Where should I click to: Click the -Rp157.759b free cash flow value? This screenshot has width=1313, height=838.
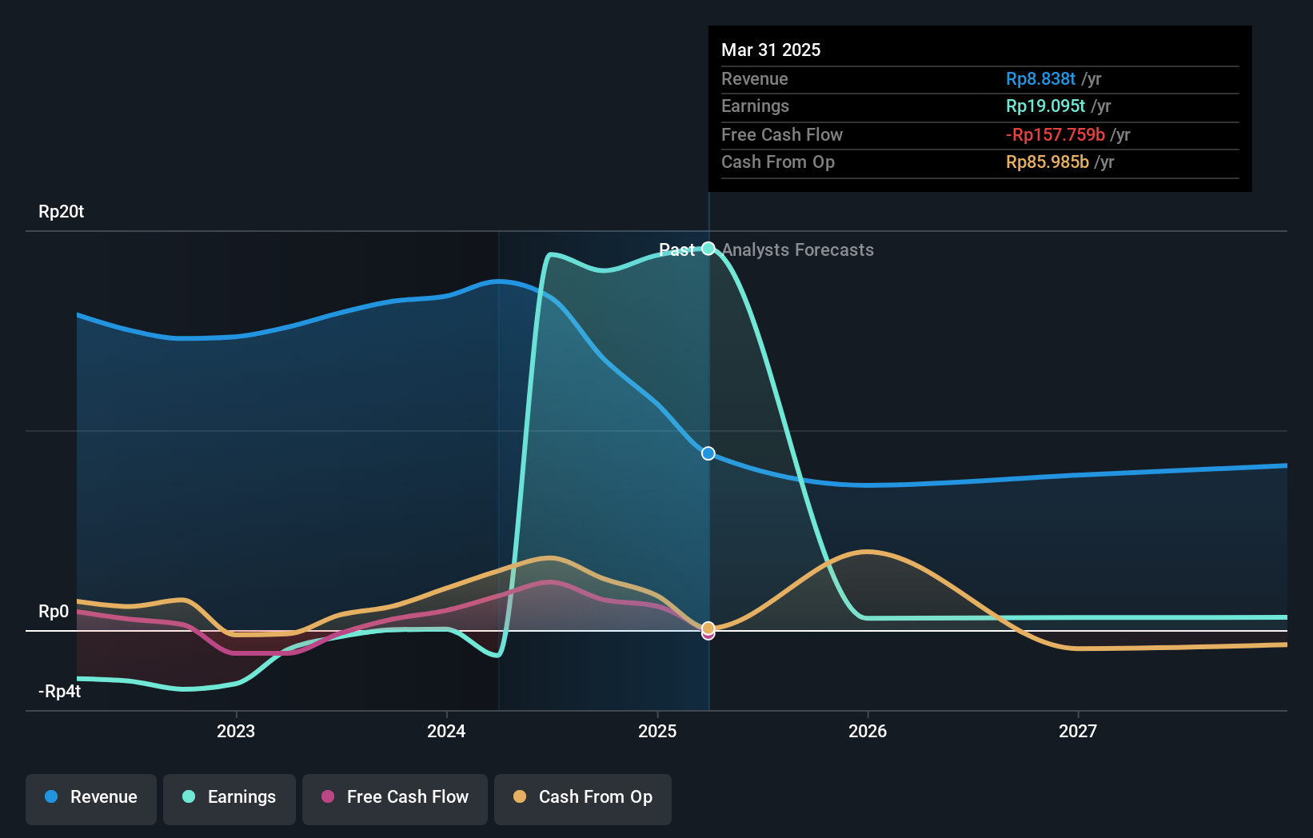click(1055, 134)
